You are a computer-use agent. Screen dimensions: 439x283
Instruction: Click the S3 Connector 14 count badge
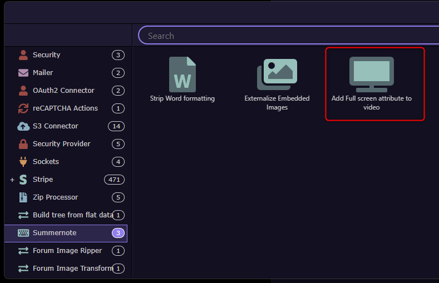click(116, 126)
